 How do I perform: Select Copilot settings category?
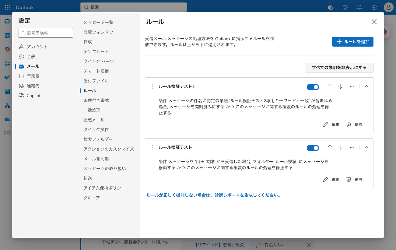click(x=46, y=96)
